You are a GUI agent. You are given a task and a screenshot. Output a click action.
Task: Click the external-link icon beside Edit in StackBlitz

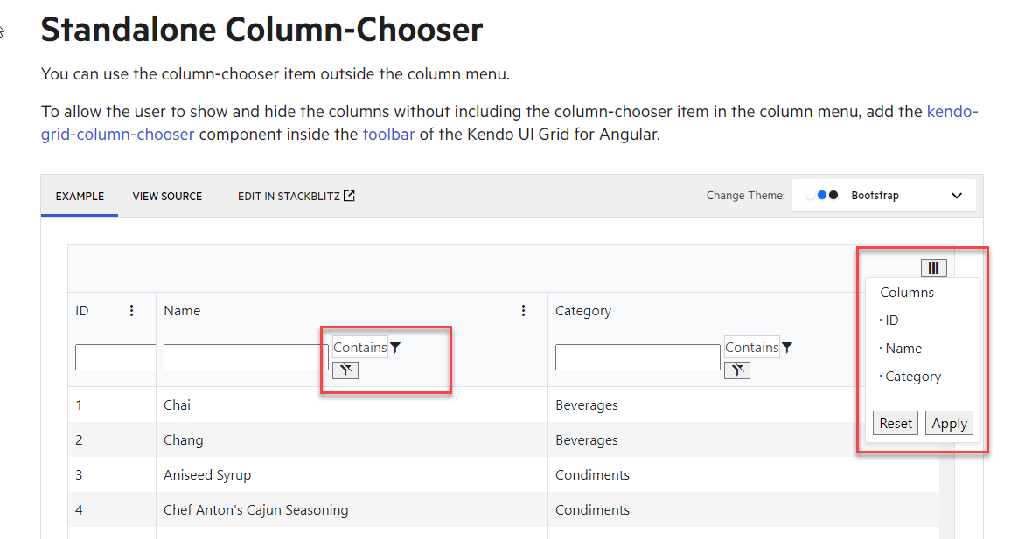(349, 196)
